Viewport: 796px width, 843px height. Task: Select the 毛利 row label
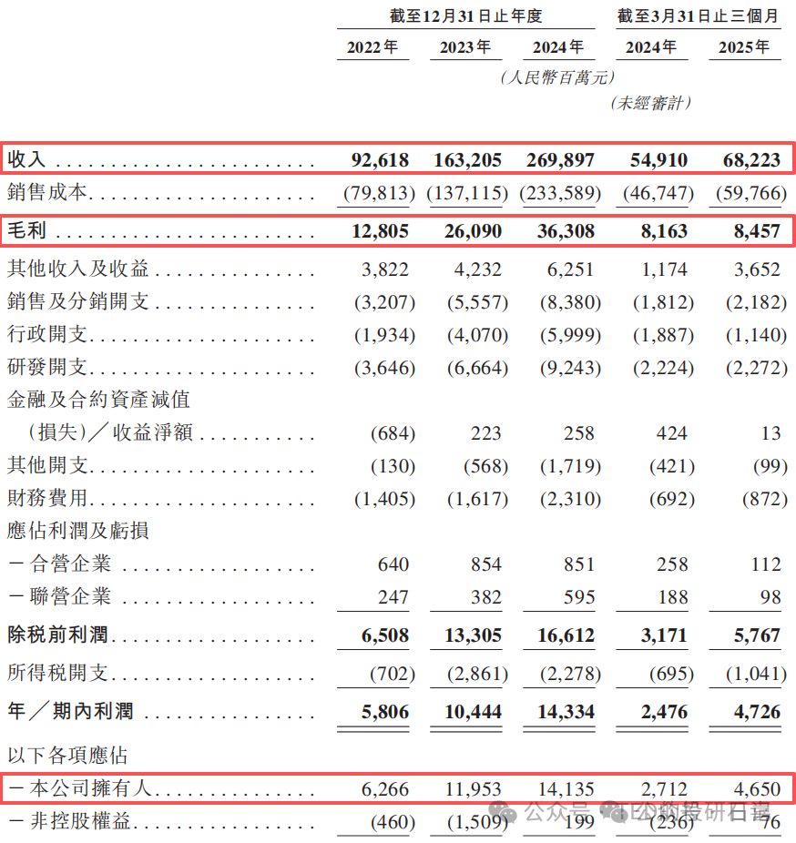point(26,231)
